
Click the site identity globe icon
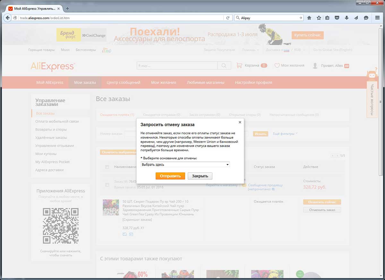click(15, 18)
